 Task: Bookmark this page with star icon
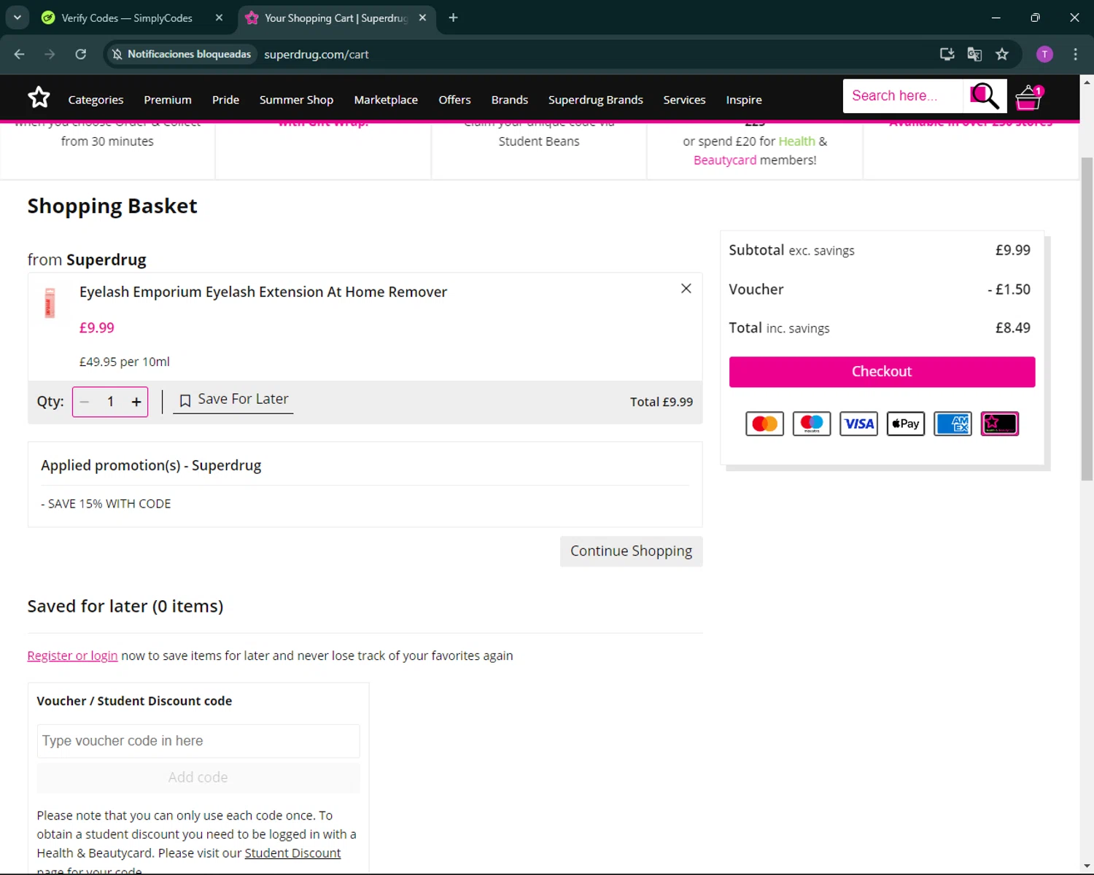coord(1002,54)
